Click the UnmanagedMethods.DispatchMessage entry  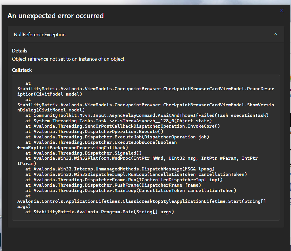[119, 169]
